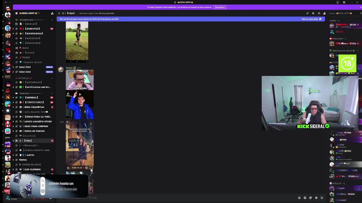Add a channel to the AUTOROLES category
The height and width of the screenshot is (203, 362).
click(x=52, y=78)
